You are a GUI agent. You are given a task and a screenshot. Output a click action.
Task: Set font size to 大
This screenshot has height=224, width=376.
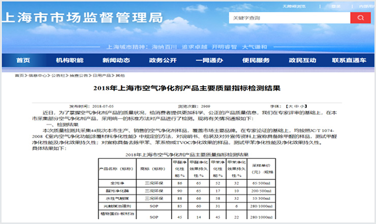291,106
